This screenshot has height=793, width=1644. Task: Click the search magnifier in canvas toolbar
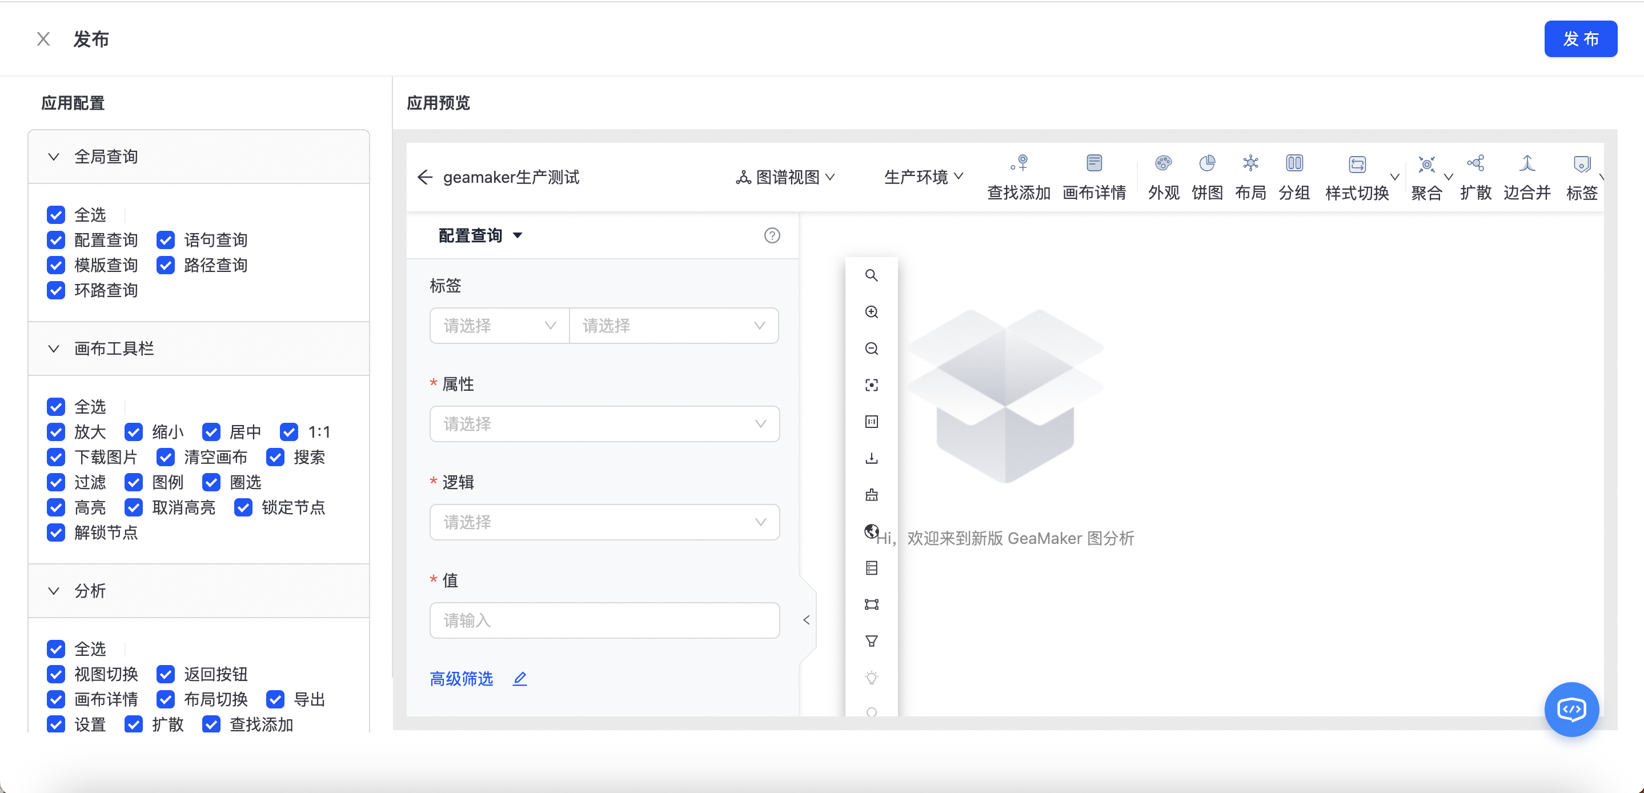pos(871,275)
